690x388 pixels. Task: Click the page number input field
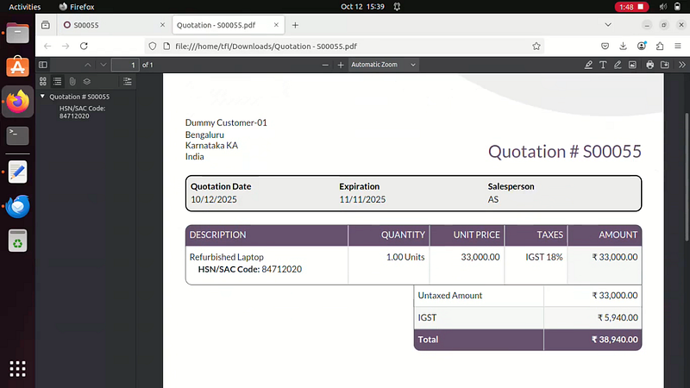click(126, 65)
